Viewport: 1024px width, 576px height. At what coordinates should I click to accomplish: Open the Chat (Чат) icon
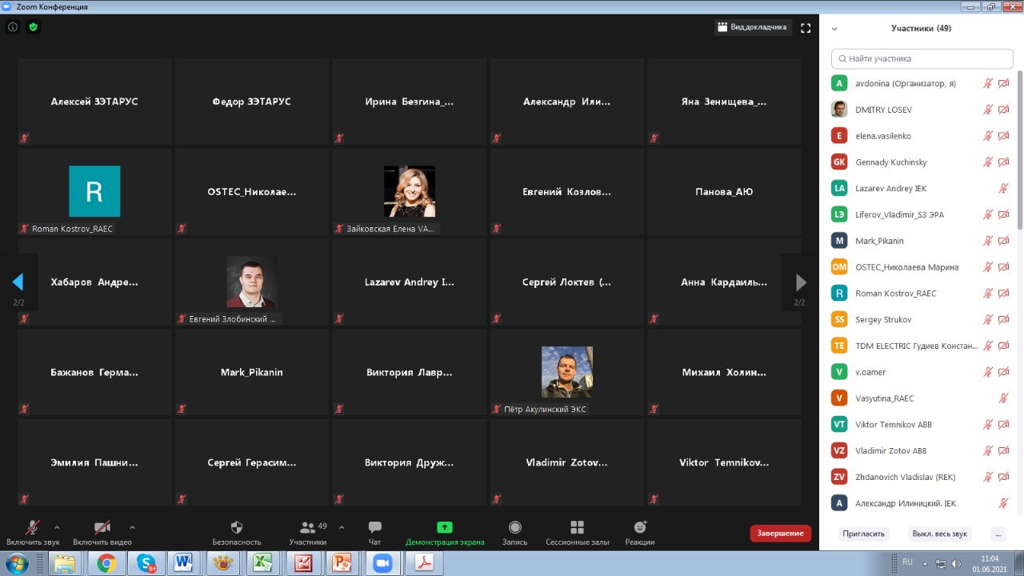click(374, 528)
